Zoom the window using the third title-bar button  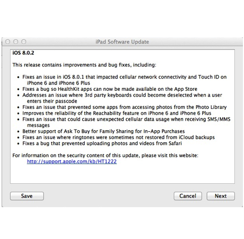(24, 42)
